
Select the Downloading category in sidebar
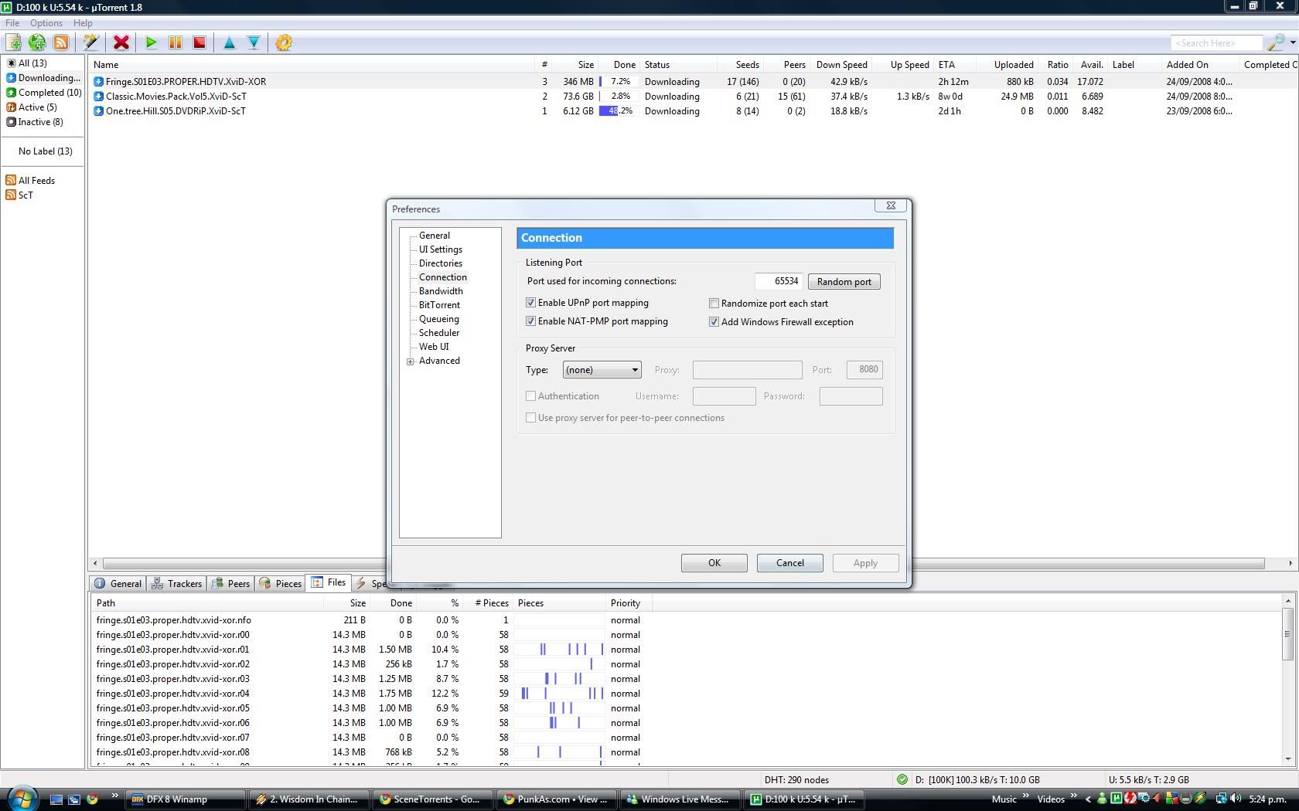click(x=43, y=78)
